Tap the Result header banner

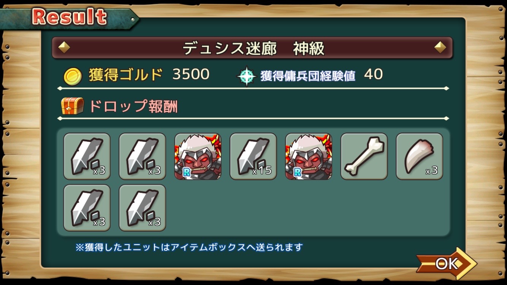point(69,17)
